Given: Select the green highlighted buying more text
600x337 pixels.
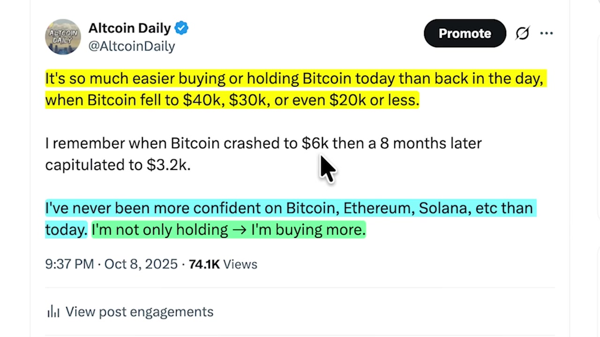Looking at the screenshot, I should (x=228, y=229).
